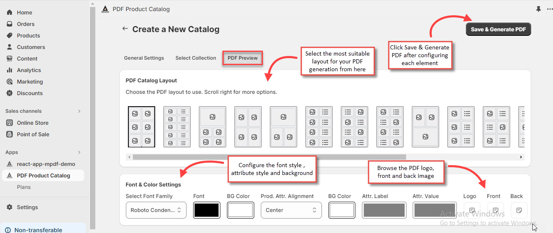Pick the BG Color swatch after Prod. Attr. Alignment
This screenshot has height=233, width=553.
tap(342, 210)
